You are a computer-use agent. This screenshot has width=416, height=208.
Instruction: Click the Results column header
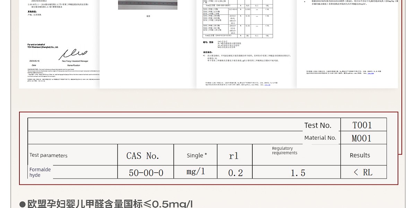coord(360,155)
